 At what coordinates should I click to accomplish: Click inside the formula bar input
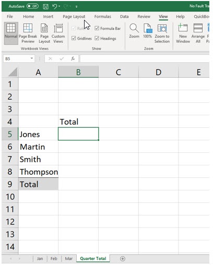[x=145, y=58]
